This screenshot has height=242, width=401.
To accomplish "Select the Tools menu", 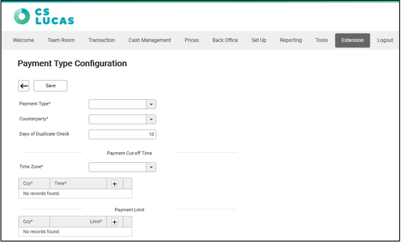I will (322, 40).
